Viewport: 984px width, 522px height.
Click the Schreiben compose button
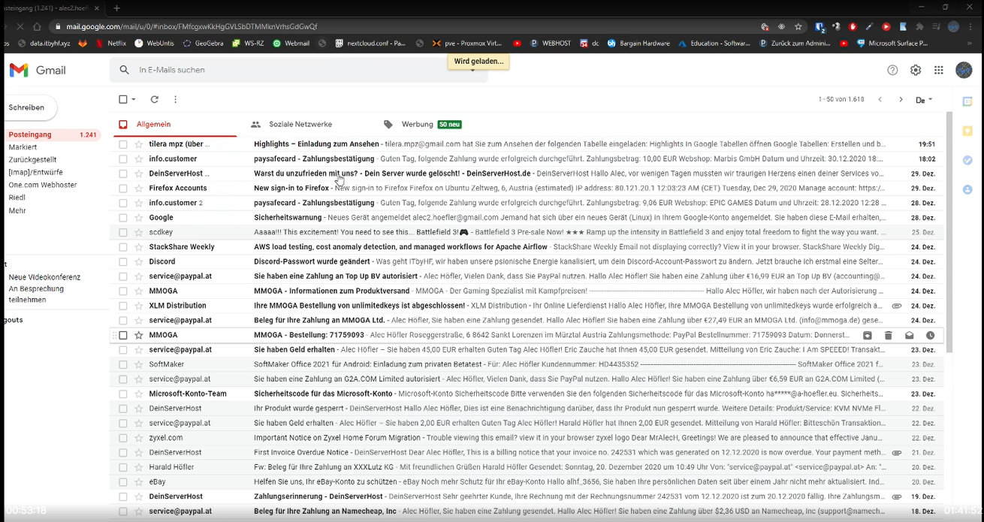click(27, 107)
